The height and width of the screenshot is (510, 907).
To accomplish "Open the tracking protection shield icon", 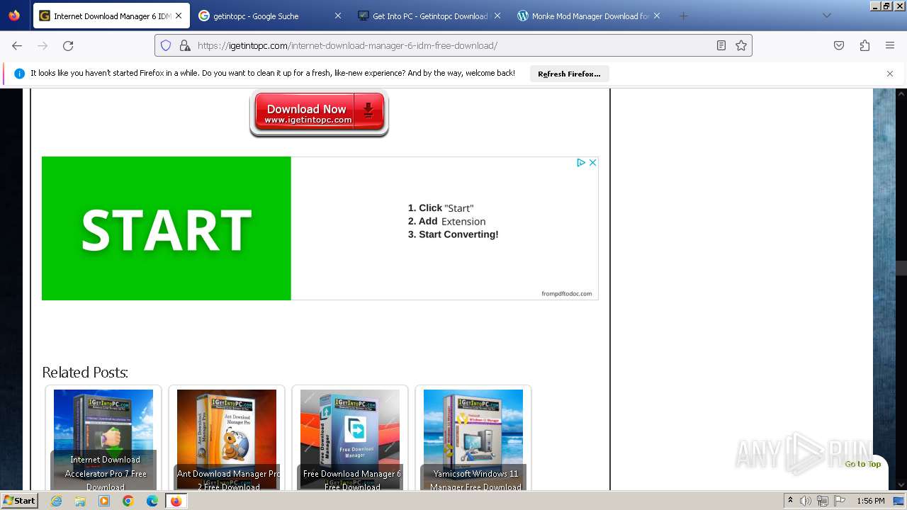I will [166, 45].
